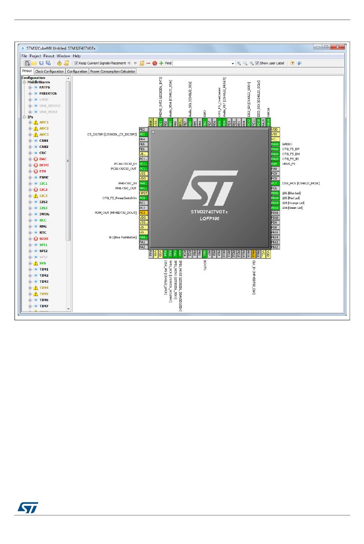
Task: Click the PD15 pin for LD6 Blue Led
Action: 275,193
